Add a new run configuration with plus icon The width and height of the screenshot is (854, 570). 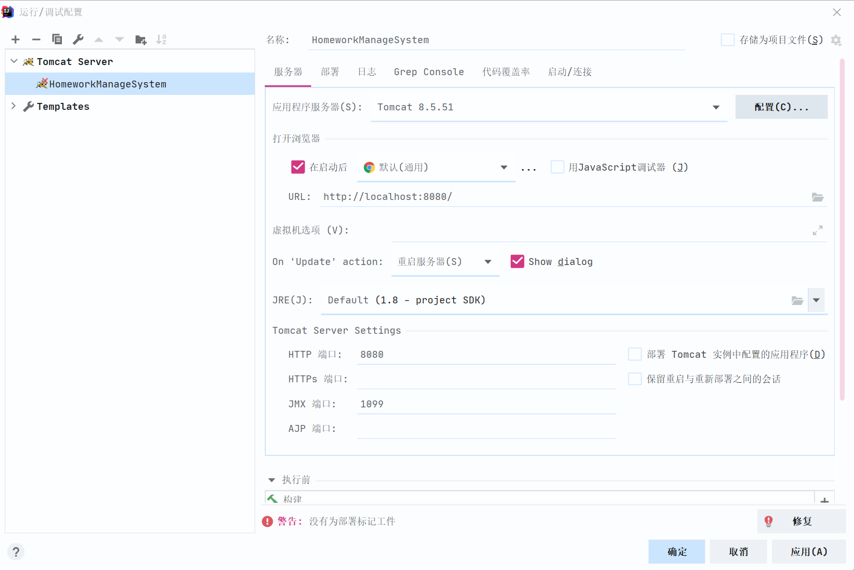pos(15,39)
